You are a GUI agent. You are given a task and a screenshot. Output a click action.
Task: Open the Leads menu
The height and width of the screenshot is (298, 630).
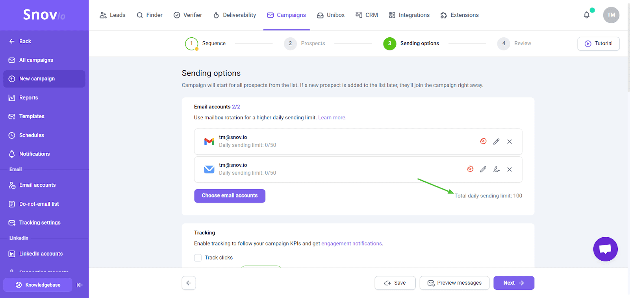click(x=112, y=15)
